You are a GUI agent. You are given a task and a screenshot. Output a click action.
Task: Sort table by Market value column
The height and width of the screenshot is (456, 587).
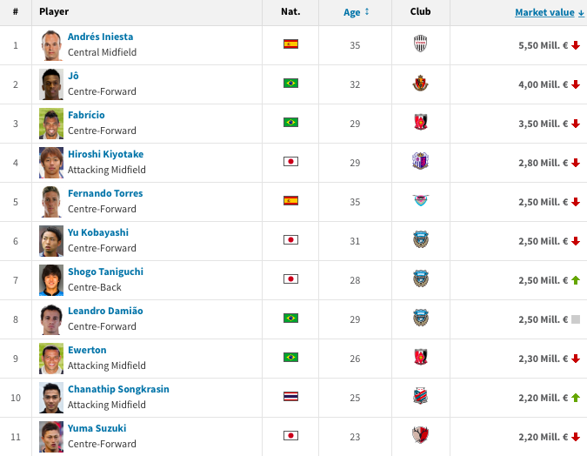544,12
